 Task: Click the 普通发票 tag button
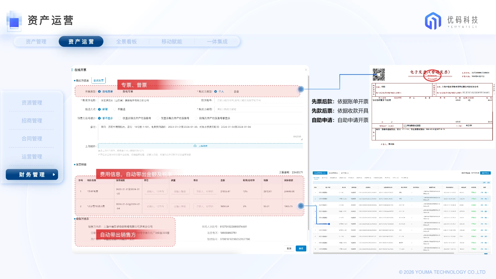click(x=99, y=80)
